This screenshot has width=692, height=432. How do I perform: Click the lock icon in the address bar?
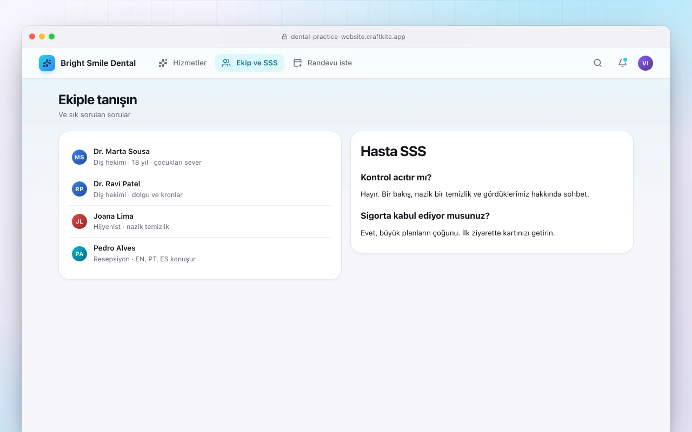pos(285,37)
